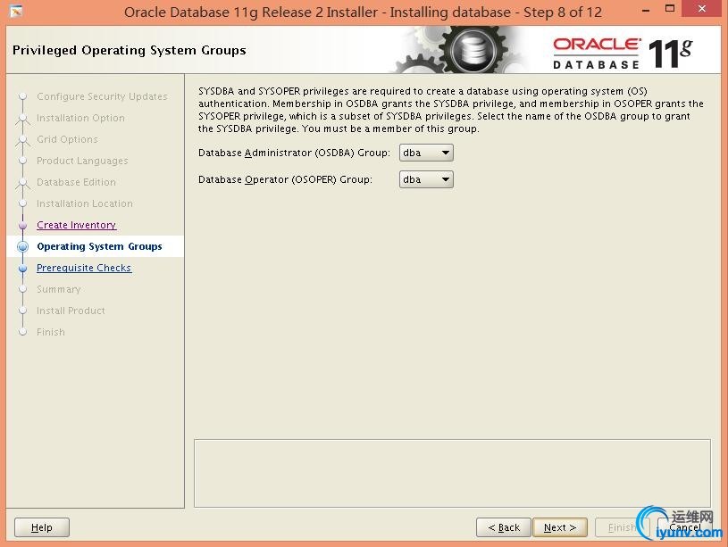Click the Create Inventory step bullet

click(22, 226)
